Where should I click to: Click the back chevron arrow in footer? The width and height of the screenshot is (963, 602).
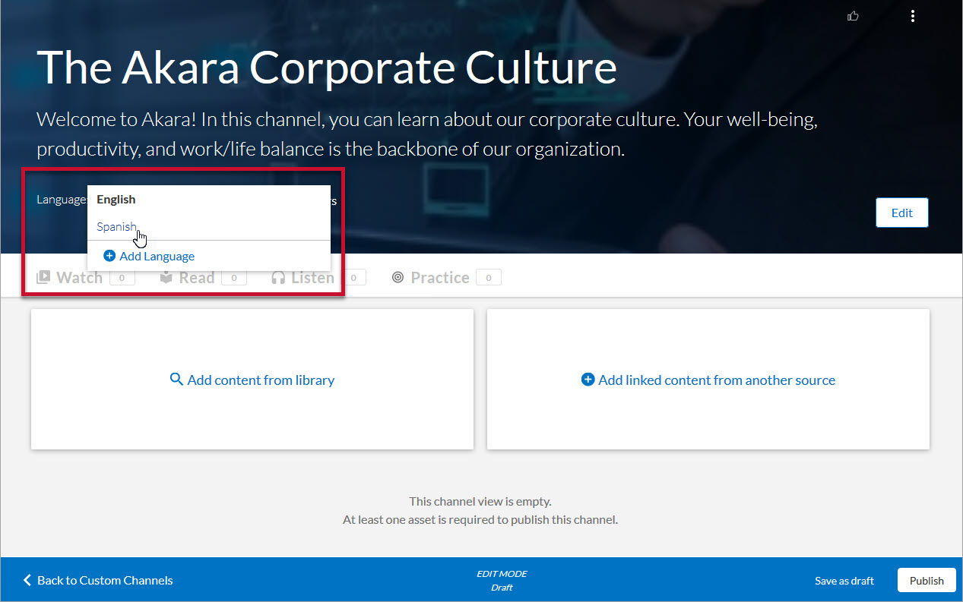coord(27,580)
